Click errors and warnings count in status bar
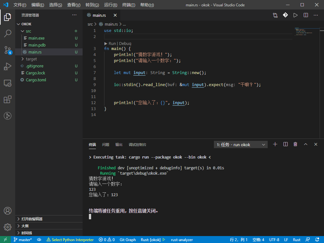This screenshot has height=243, width=324. tap(107, 240)
